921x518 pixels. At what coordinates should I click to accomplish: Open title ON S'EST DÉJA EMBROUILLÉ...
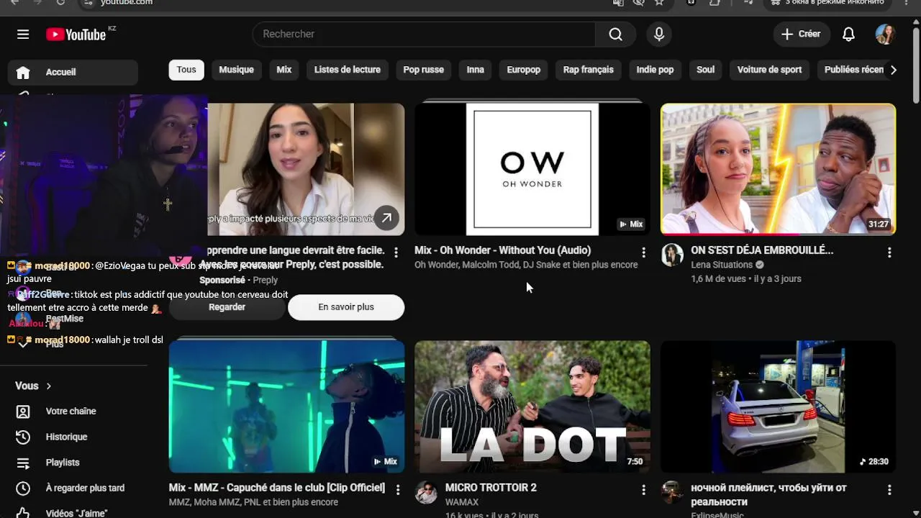pyautogui.click(x=762, y=250)
